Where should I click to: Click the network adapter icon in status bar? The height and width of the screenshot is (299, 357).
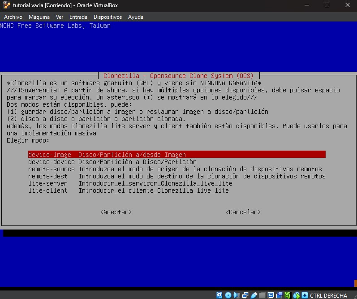[245, 295]
